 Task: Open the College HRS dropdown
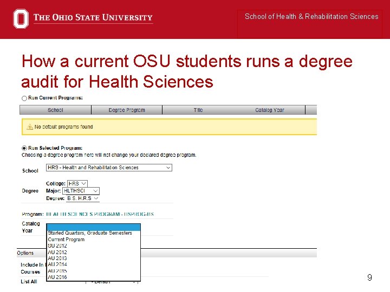pyautogui.click(x=77, y=183)
